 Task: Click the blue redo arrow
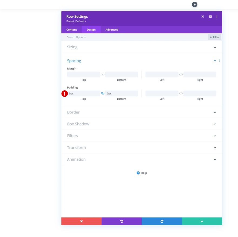pos(162,221)
